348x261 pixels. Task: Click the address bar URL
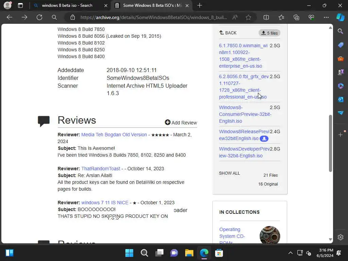(x=154, y=17)
